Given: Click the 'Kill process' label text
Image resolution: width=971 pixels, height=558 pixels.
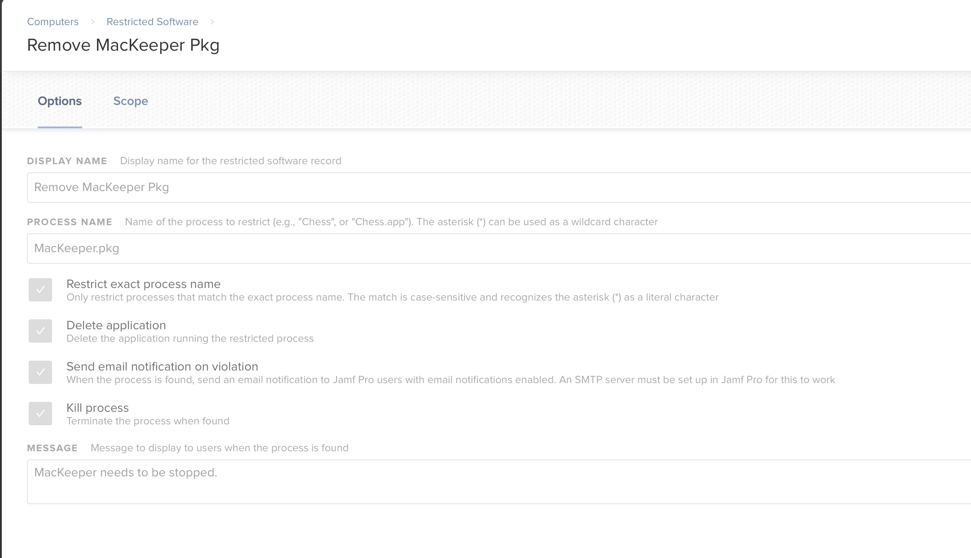Looking at the screenshot, I should click(97, 408).
